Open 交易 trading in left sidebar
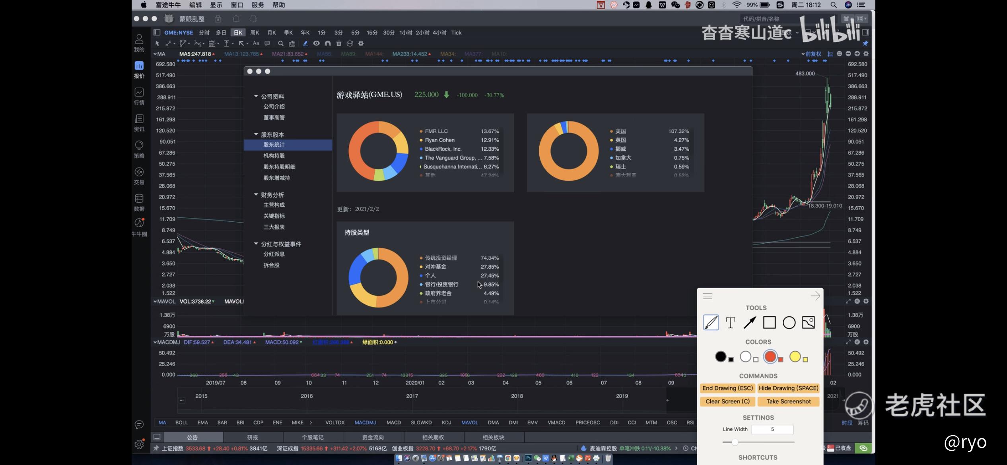 (x=139, y=176)
